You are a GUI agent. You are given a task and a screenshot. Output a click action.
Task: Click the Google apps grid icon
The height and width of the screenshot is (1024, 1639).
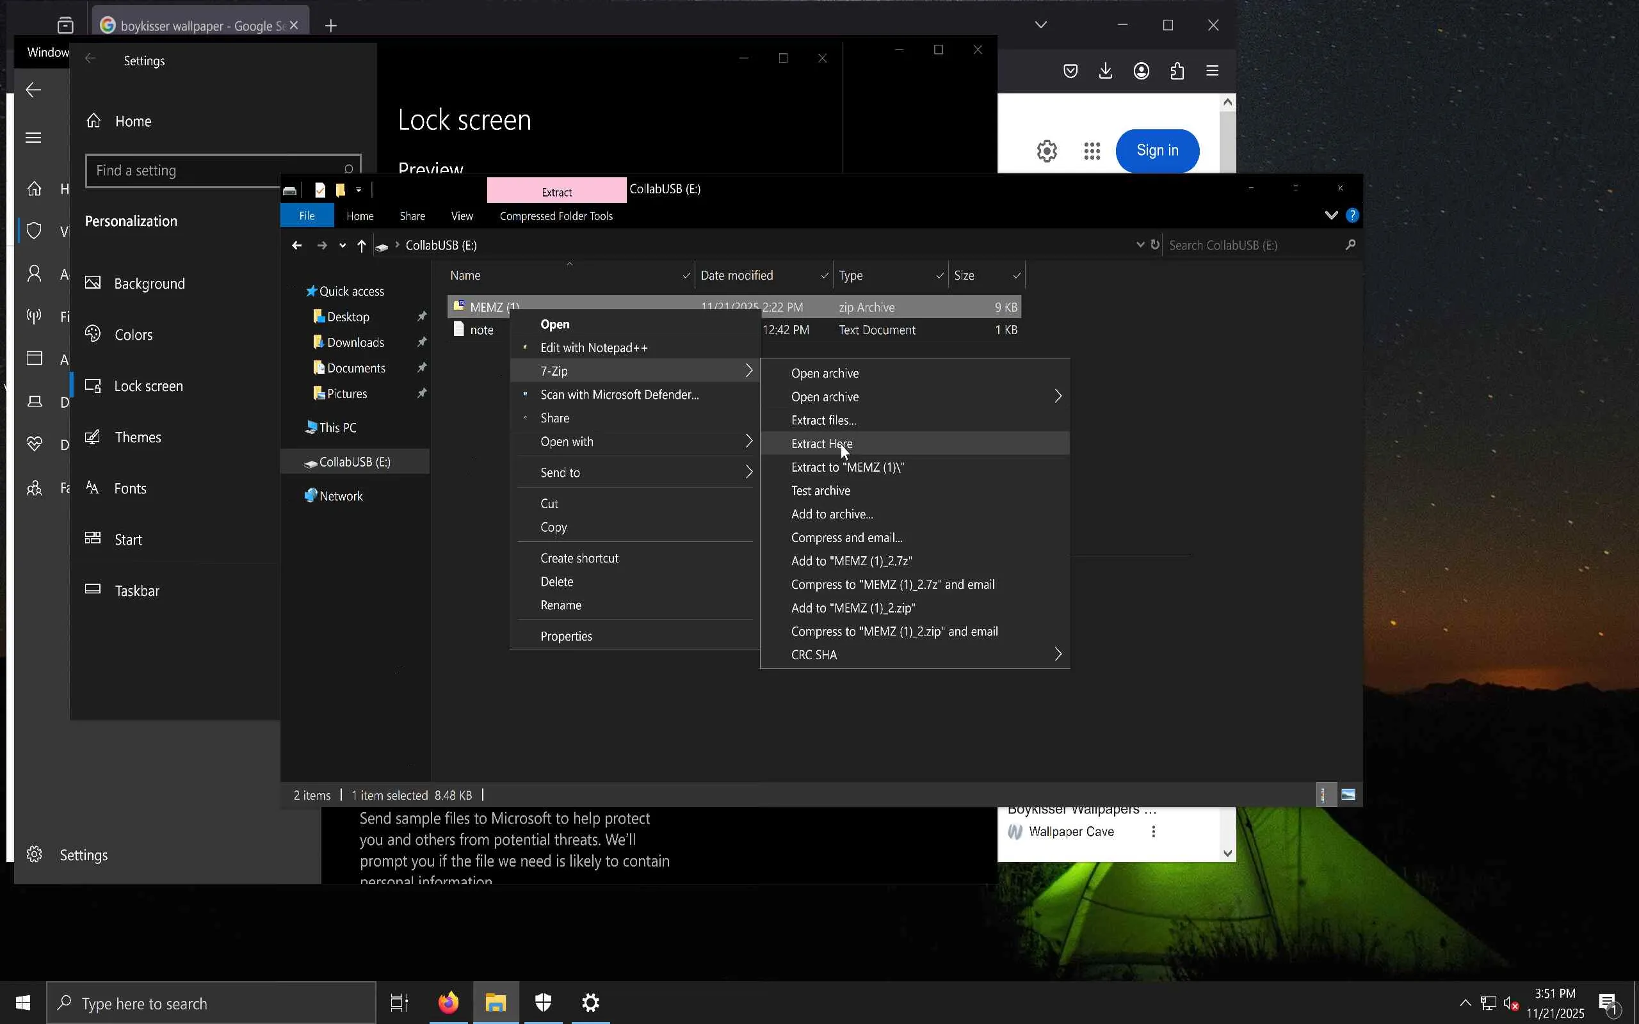pos(1092,150)
